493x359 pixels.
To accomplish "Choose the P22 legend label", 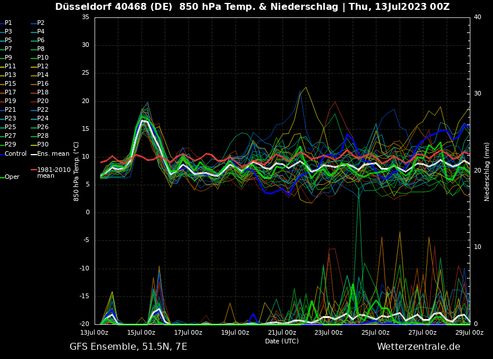I will pyautogui.click(x=42, y=110).
